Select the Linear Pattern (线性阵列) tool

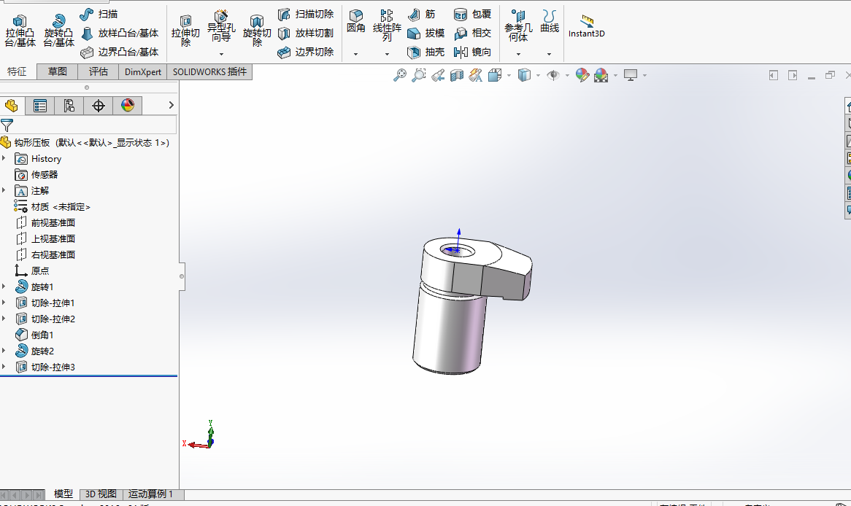click(x=386, y=26)
